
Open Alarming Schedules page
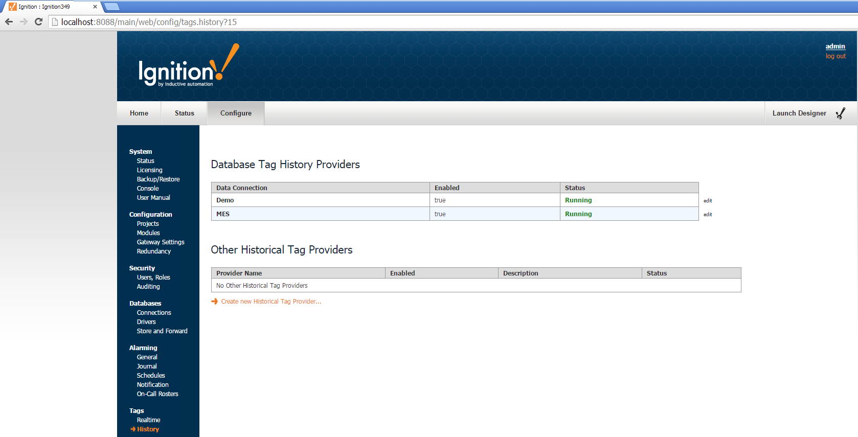[x=151, y=376]
